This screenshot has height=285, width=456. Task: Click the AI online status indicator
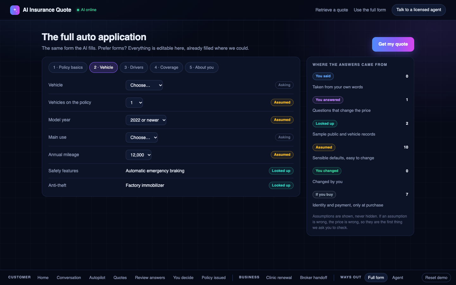point(86,10)
